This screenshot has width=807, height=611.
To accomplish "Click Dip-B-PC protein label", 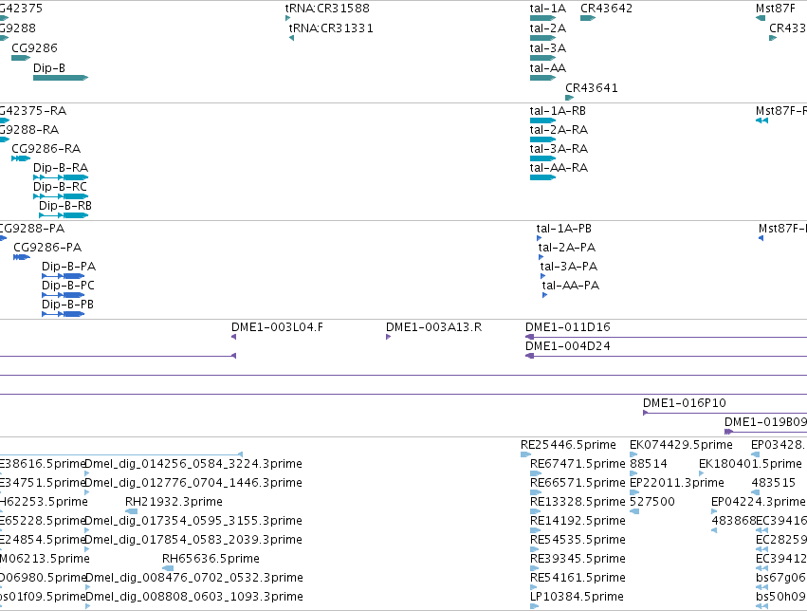I will point(68,286).
